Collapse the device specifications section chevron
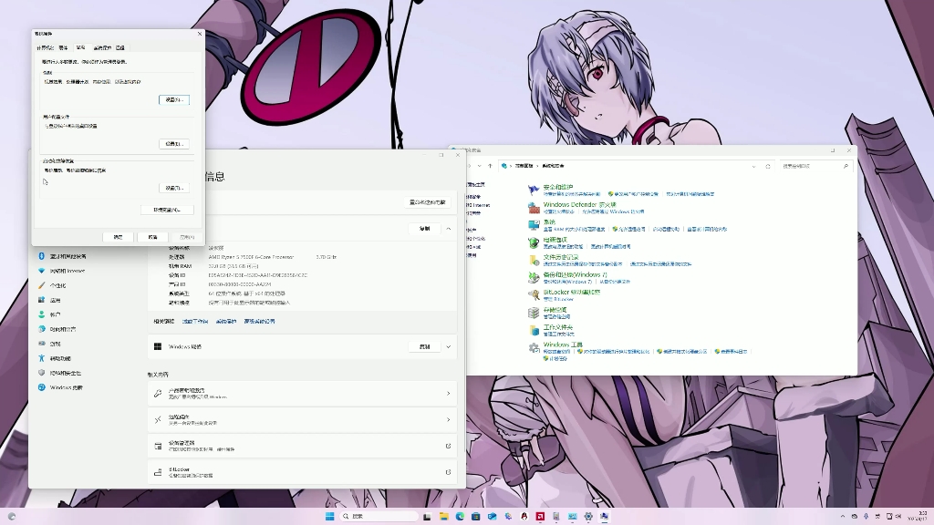Screen dimensions: 934x525 (449, 229)
